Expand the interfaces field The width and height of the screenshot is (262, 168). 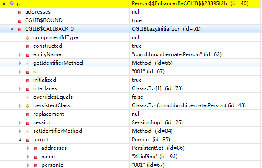pos(20,88)
